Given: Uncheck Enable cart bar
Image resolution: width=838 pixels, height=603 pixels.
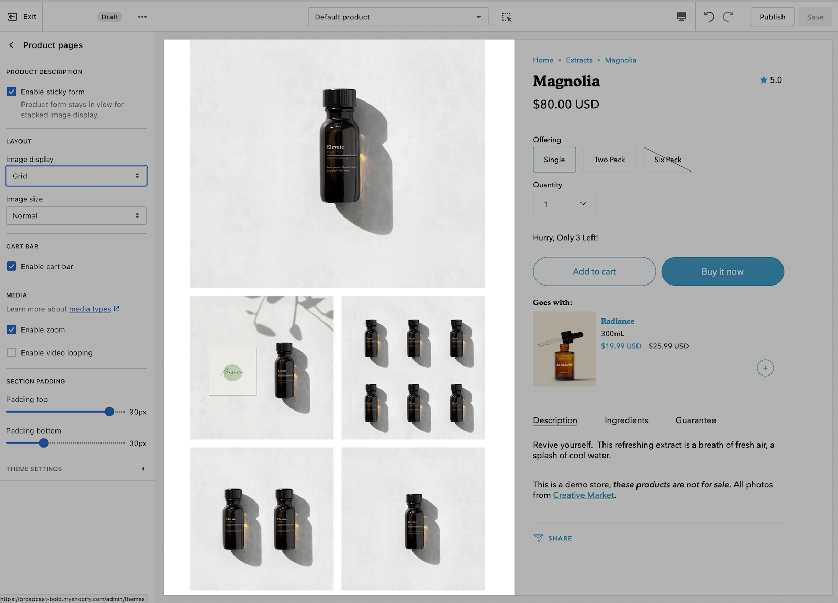Looking at the screenshot, I should [12, 266].
